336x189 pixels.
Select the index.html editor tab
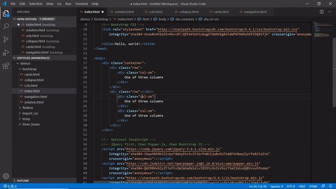point(92,12)
